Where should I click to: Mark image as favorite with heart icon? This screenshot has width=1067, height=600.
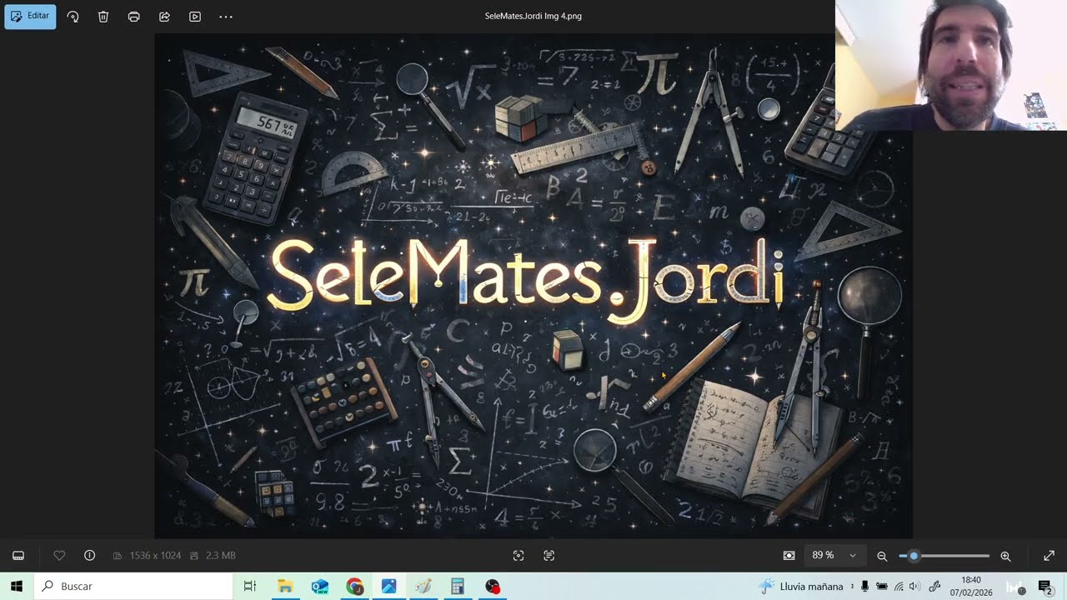pyautogui.click(x=59, y=556)
